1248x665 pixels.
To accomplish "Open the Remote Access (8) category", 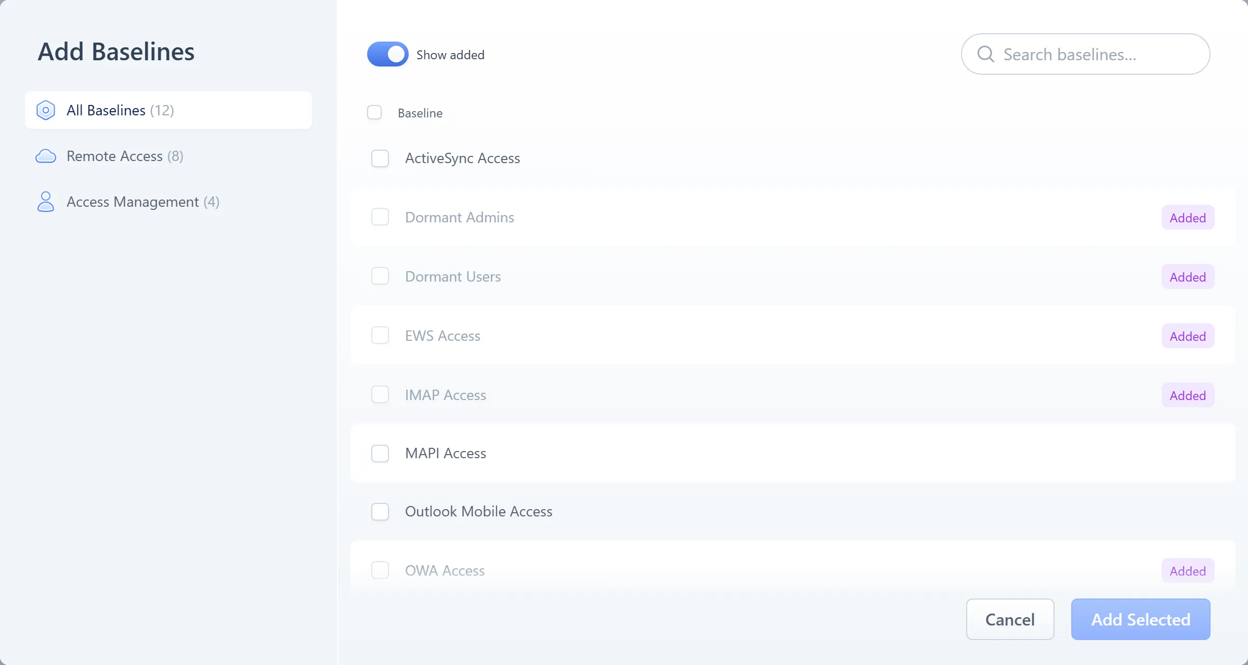I will pyautogui.click(x=168, y=156).
